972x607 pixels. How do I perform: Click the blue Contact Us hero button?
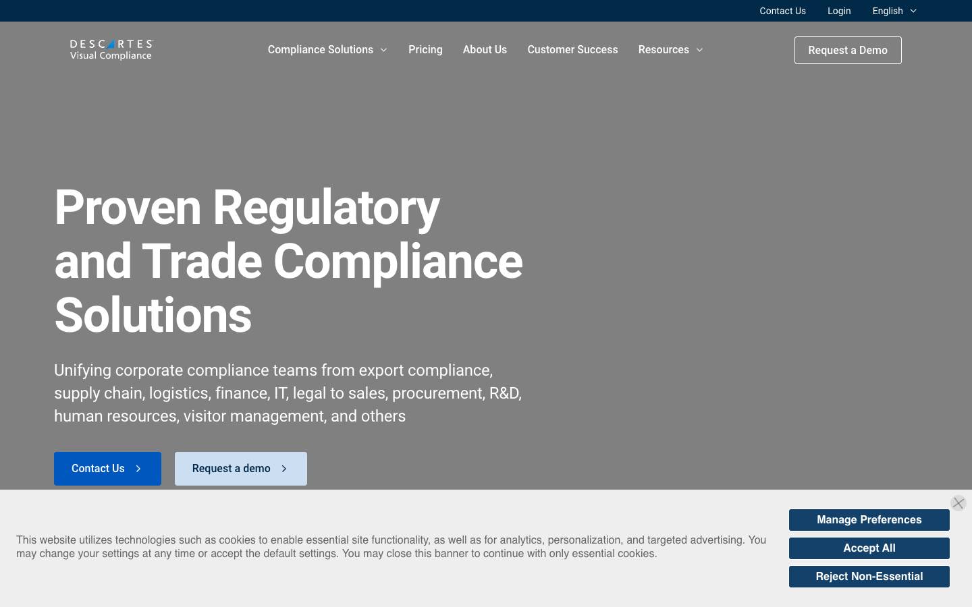pos(107,469)
